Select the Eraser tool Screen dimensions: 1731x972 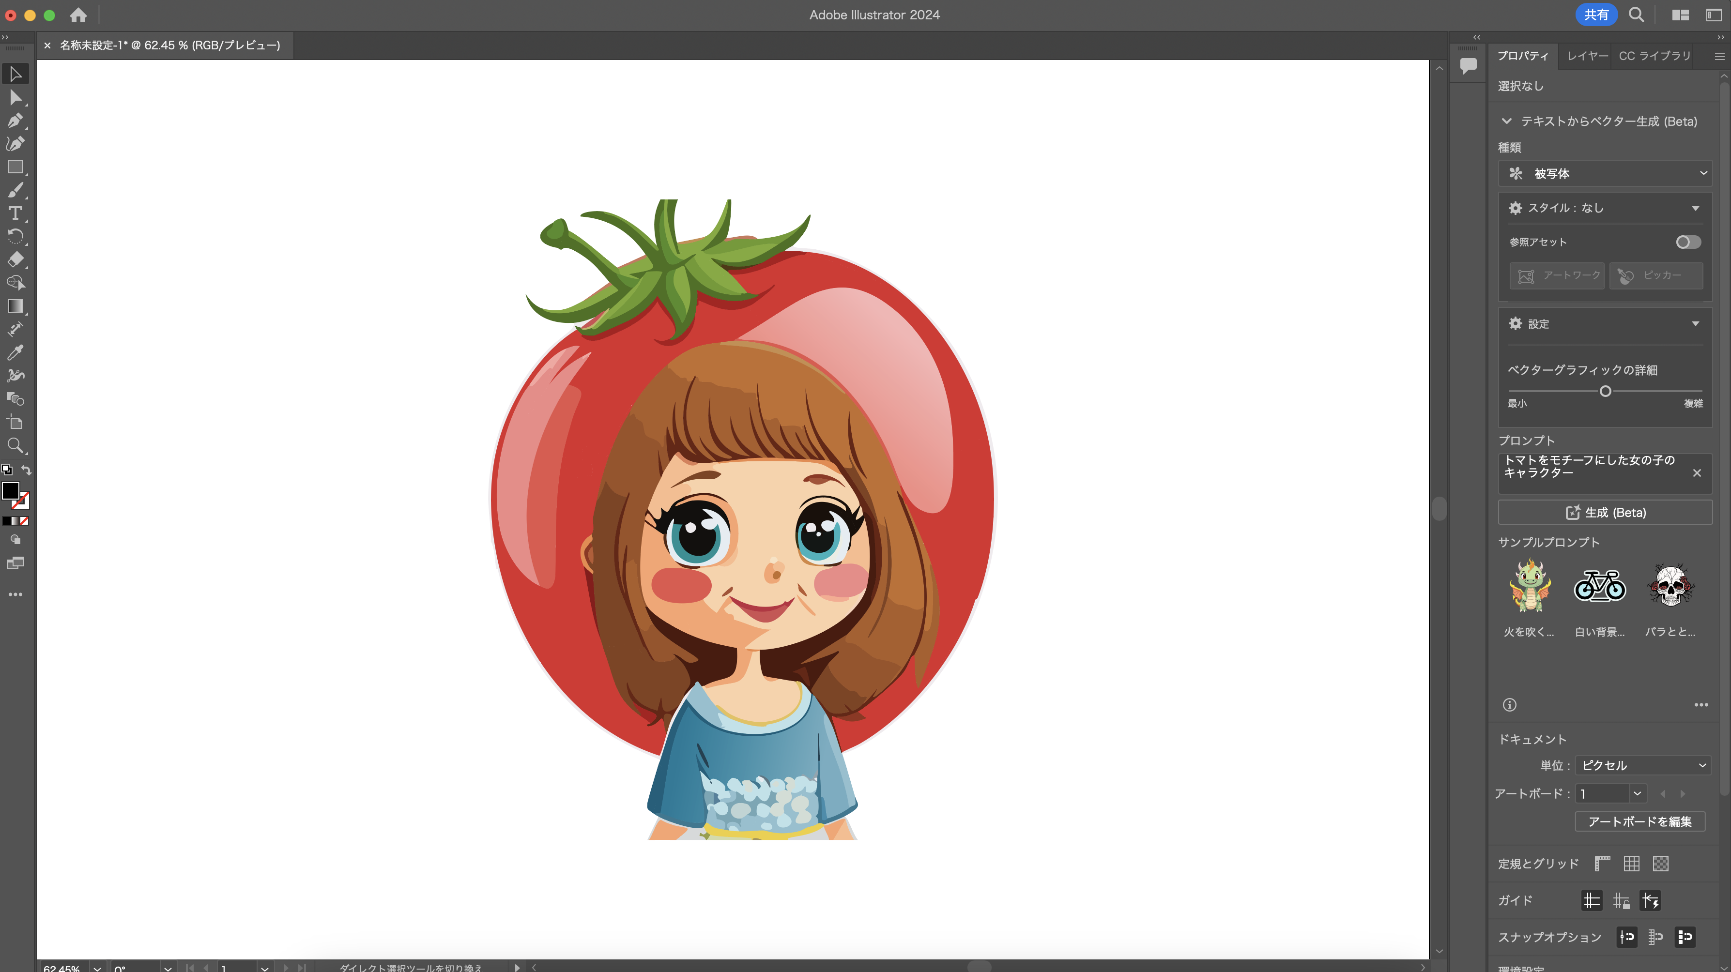[15, 259]
